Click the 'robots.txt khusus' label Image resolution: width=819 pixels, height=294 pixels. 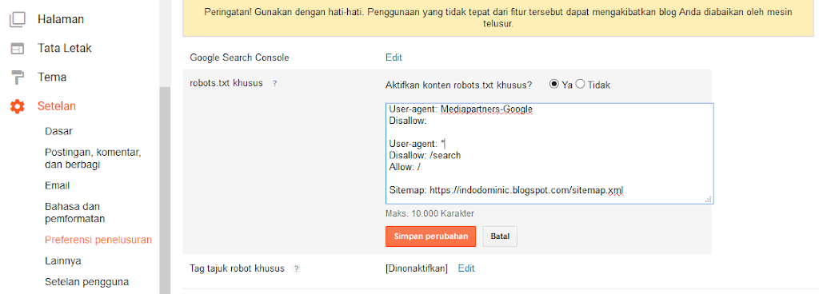226,83
